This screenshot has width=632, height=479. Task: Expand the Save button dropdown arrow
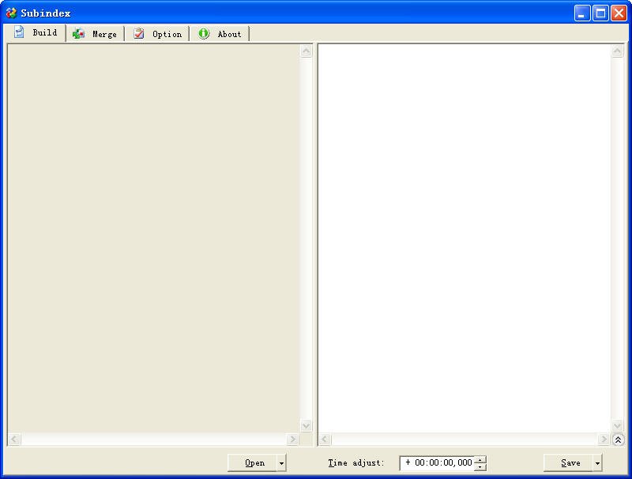pos(597,463)
